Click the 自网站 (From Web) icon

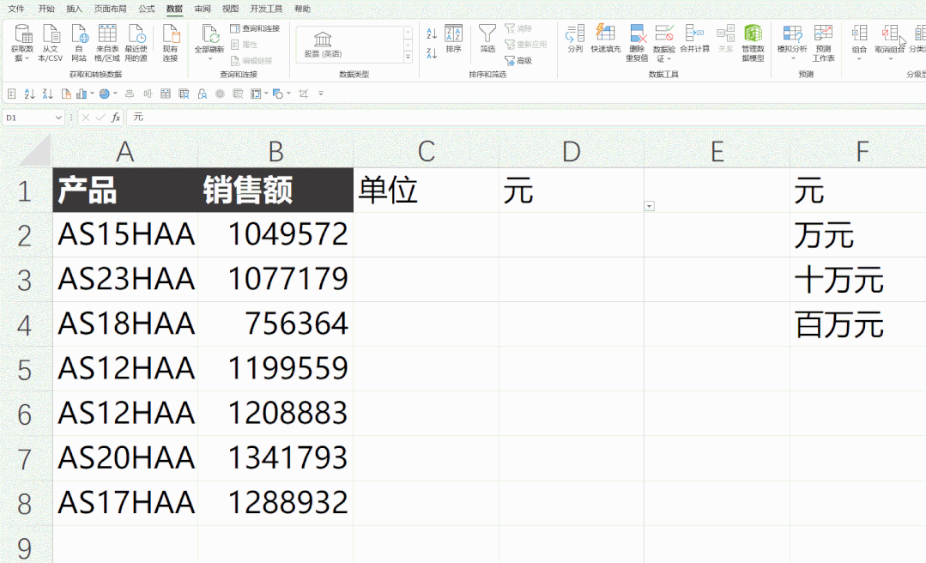tap(79, 43)
